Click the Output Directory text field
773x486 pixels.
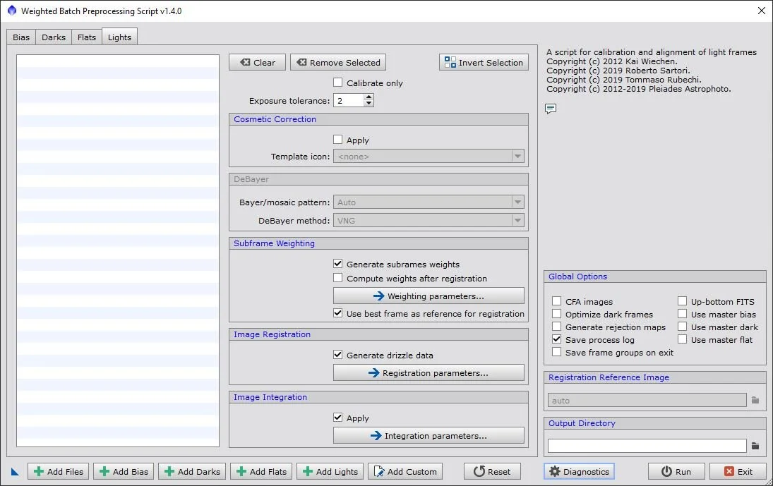(x=647, y=446)
